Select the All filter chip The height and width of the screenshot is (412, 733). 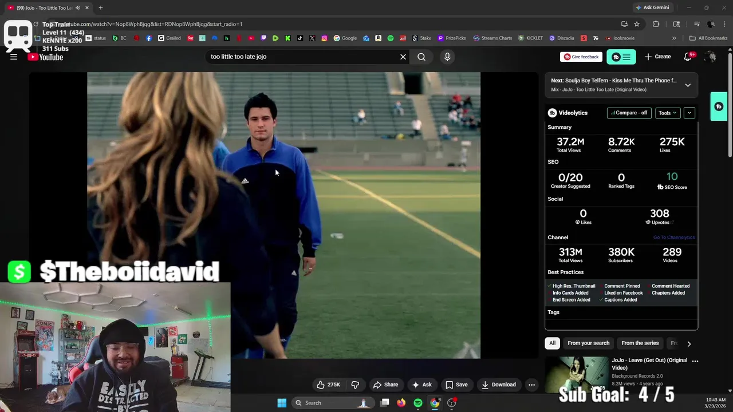pos(552,343)
